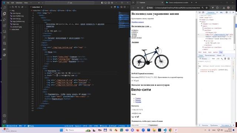
Task: Collapse body node in DevTools tree
Action: (x=200, y=22)
